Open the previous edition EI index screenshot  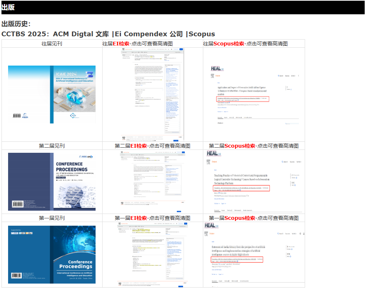click(153, 95)
